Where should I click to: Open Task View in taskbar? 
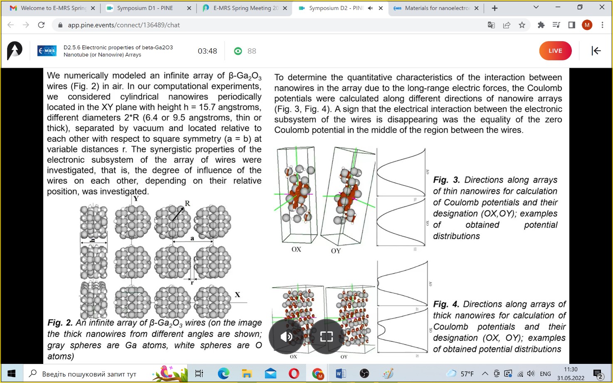[199, 373]
